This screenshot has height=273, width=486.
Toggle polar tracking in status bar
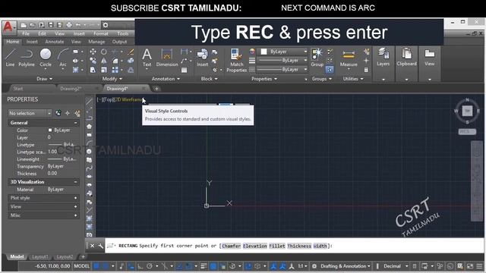(150, 266)
